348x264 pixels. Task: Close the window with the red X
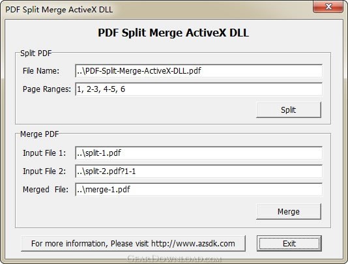click(328, 7)
